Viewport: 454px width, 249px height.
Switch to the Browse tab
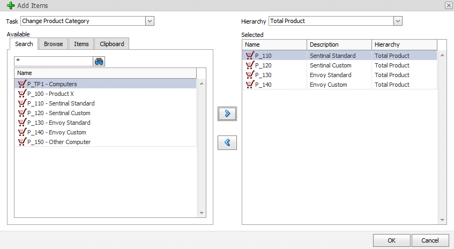point(53,44)
